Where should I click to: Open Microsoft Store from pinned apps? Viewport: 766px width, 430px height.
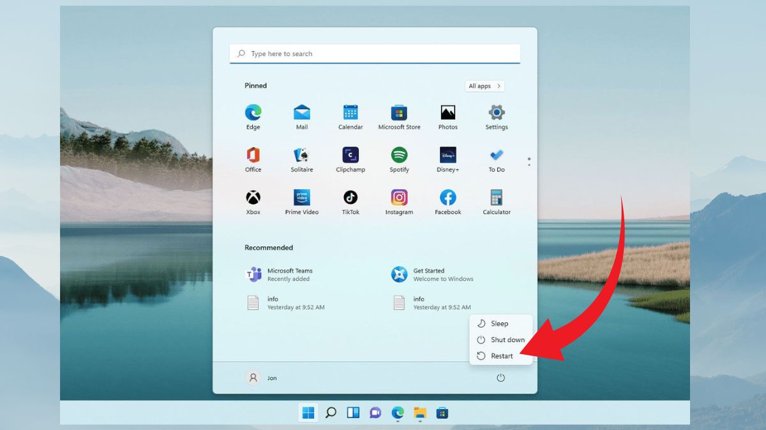pyautogui.click(x=399, y=117)
